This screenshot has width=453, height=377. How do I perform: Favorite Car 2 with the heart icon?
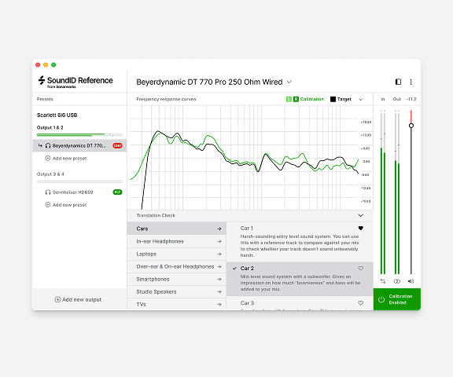360,269
